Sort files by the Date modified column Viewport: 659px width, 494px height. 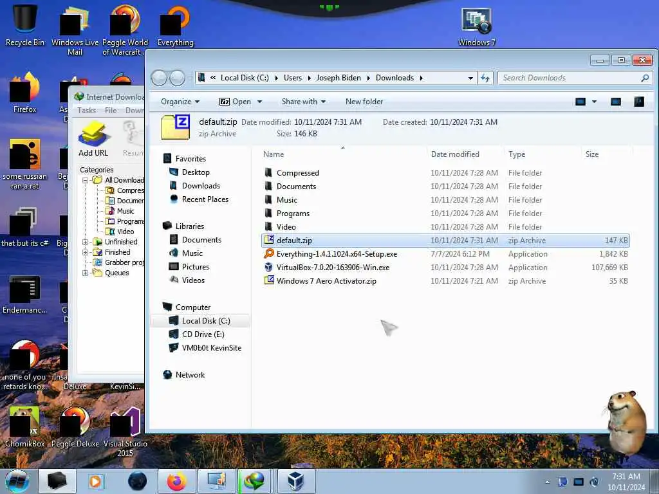[x=455, y=154]
